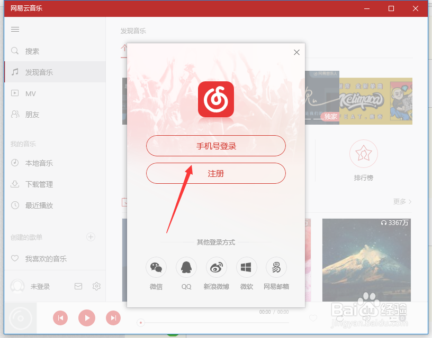Viewport: 432px width, 338px height.
Task: Select 发现音乐 in the sidebar
Action: (55, 72)
